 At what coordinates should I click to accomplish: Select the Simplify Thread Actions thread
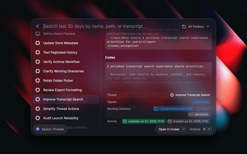coord(66,109)
